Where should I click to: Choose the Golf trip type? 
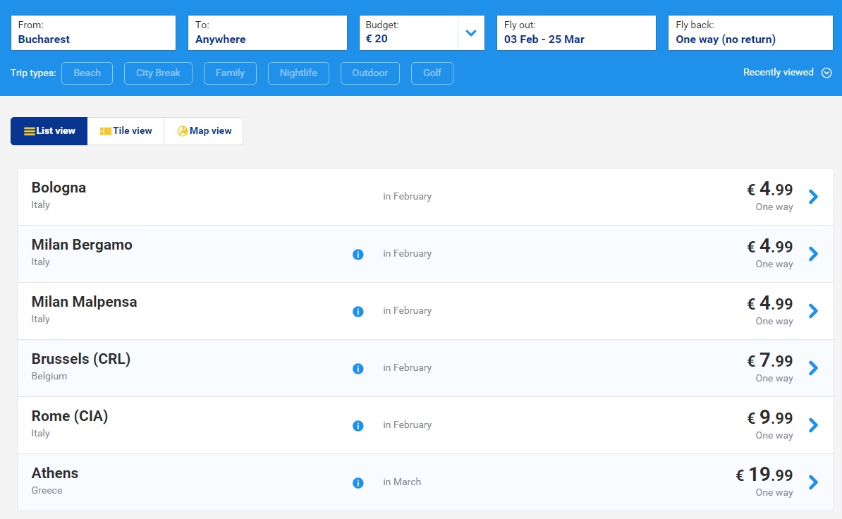coord(432,73)
